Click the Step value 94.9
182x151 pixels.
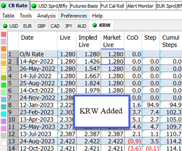coord(151,105)
